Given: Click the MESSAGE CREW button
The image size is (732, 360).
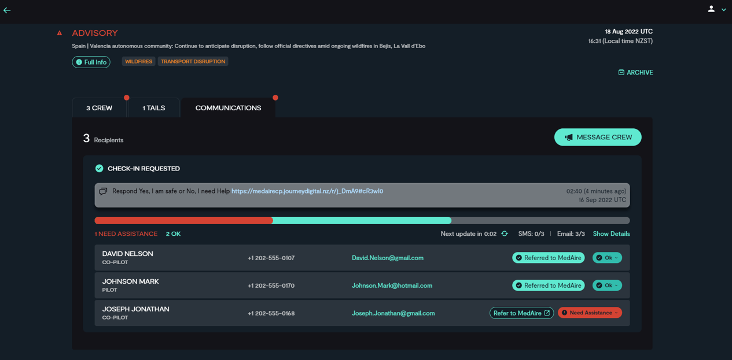Looking at the screenshot, I should pos(598,137).
